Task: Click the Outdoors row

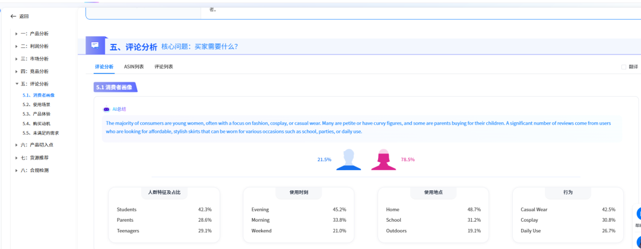Action: (433, 231)
